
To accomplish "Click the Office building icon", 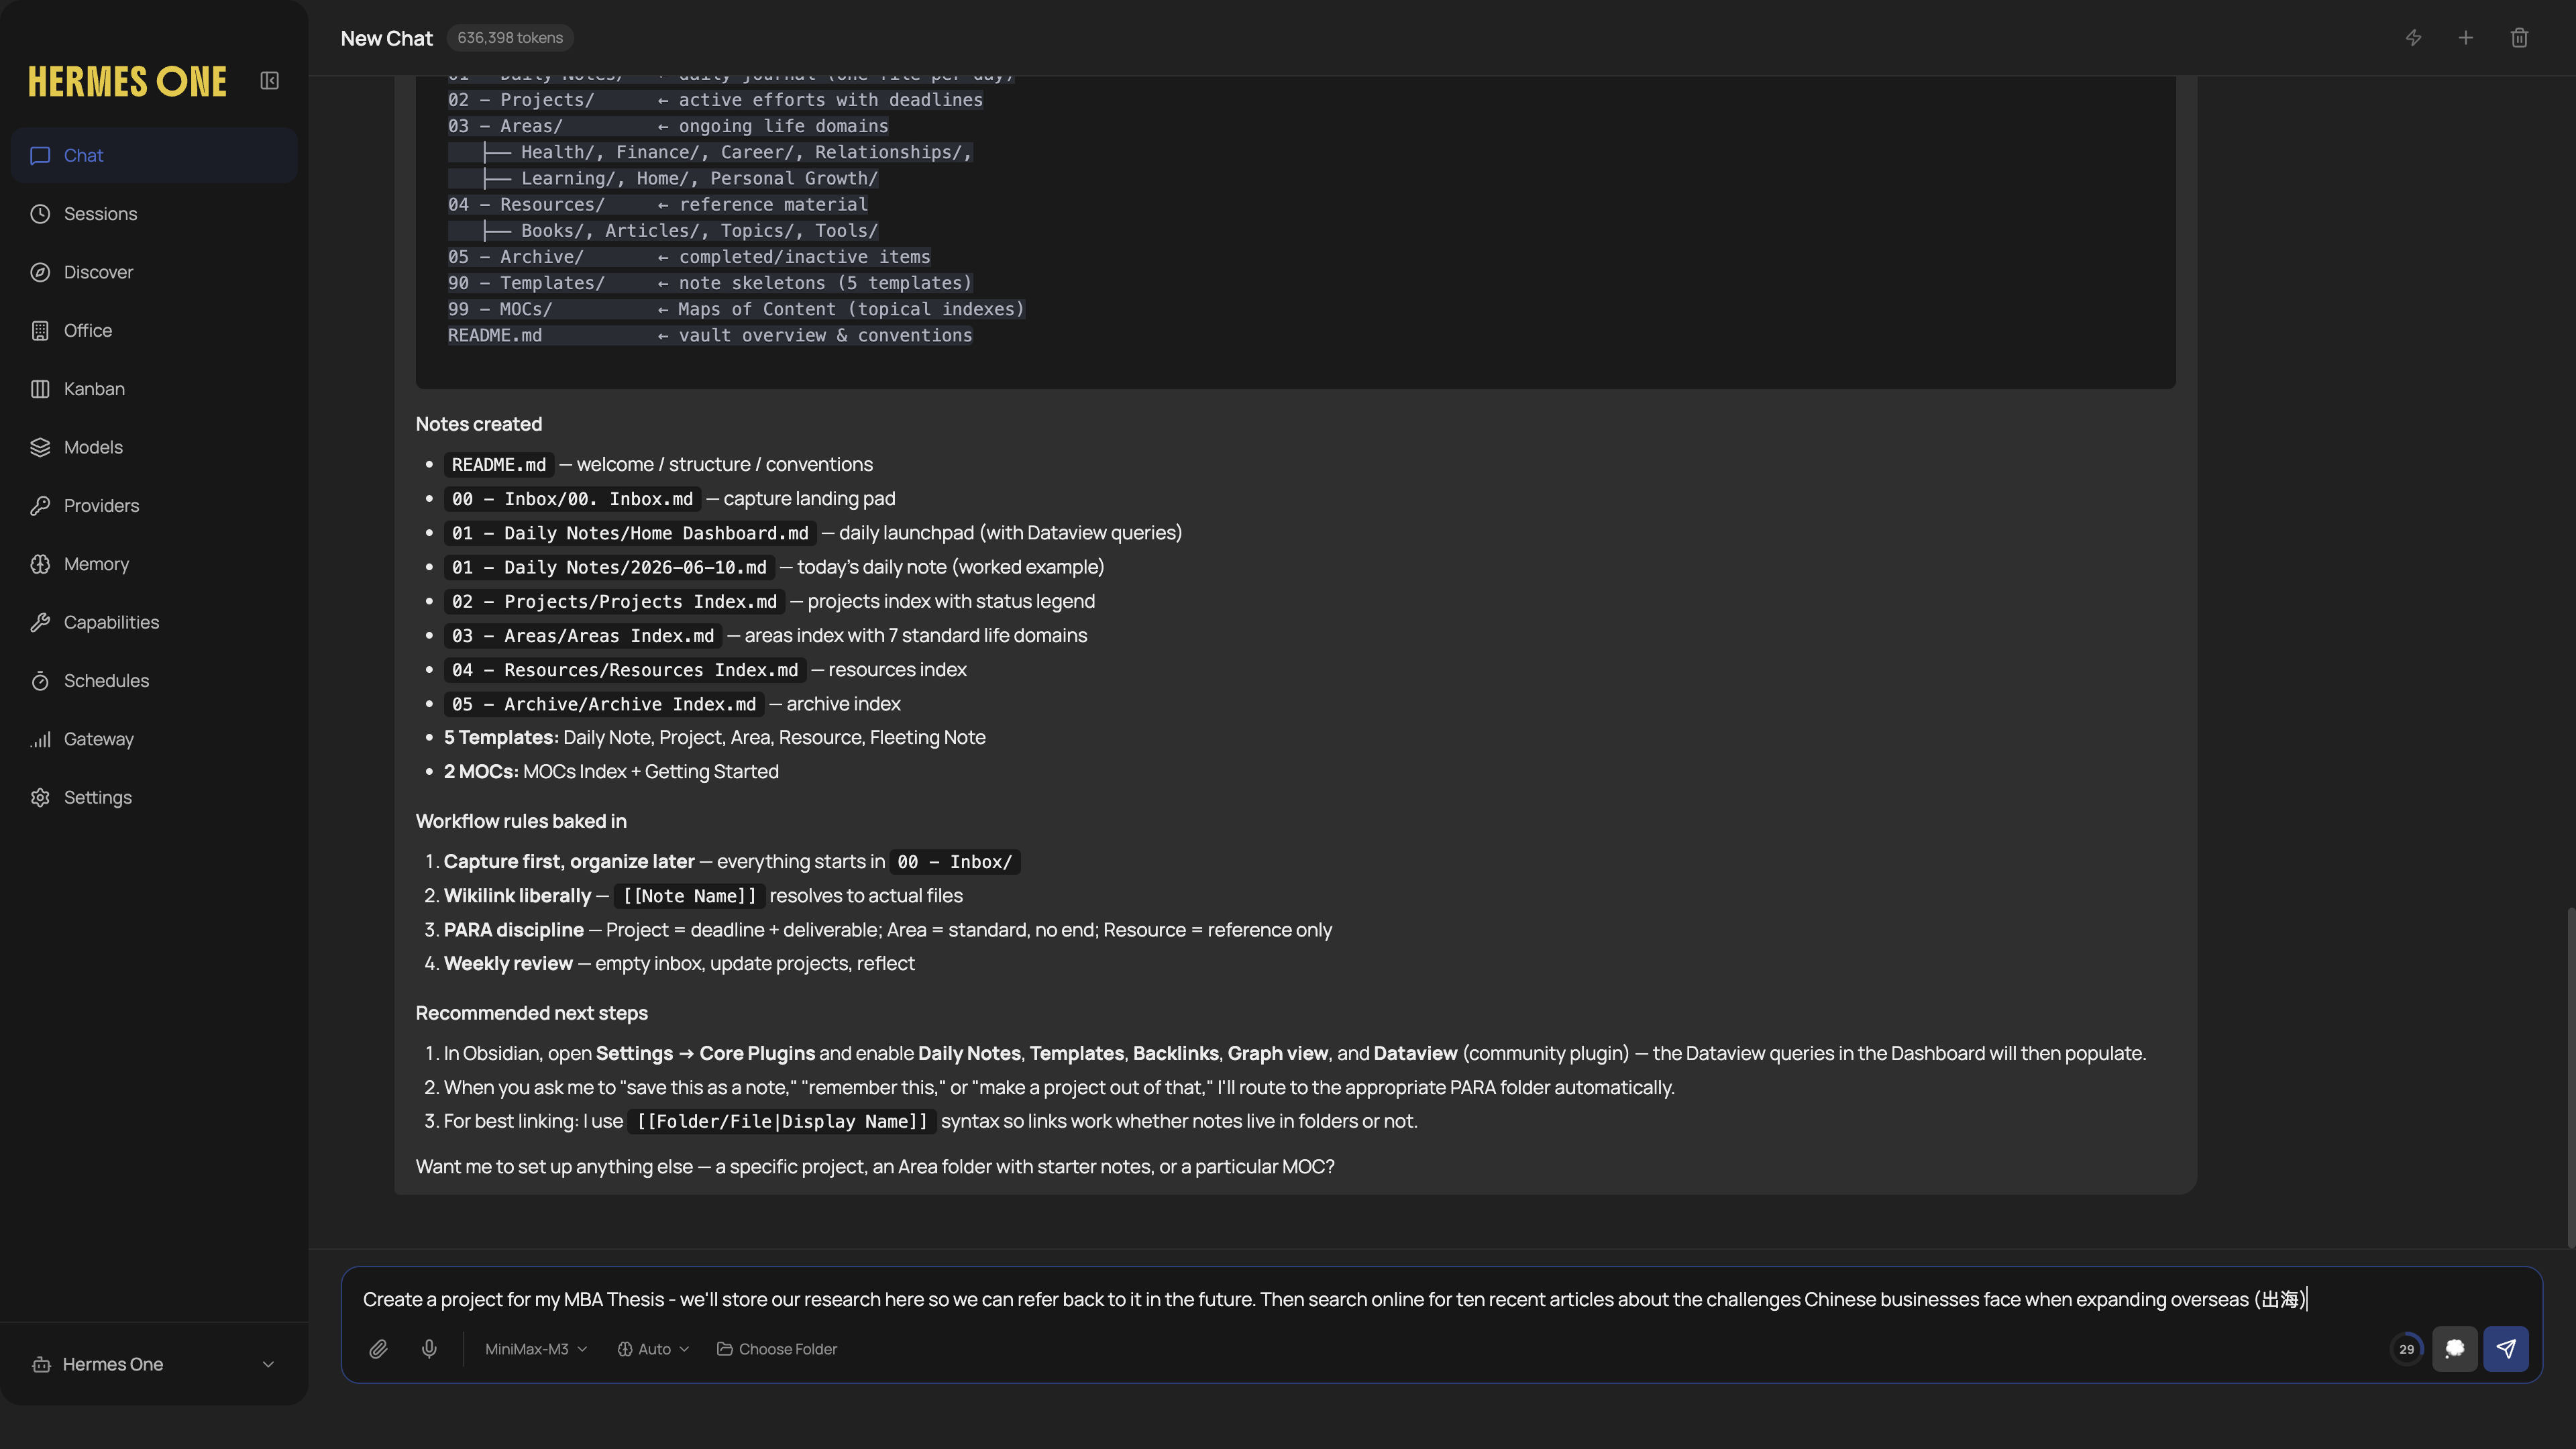I will (x=40, y=330).
